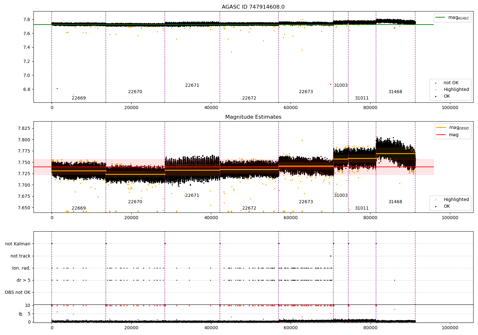Click obsid label 22669 in Magnitude Estimates plot
The image size is (478, 335).
[79, 208]
